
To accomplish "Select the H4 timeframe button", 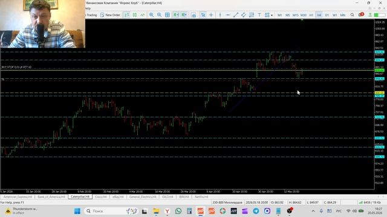I will pos(319,15).
